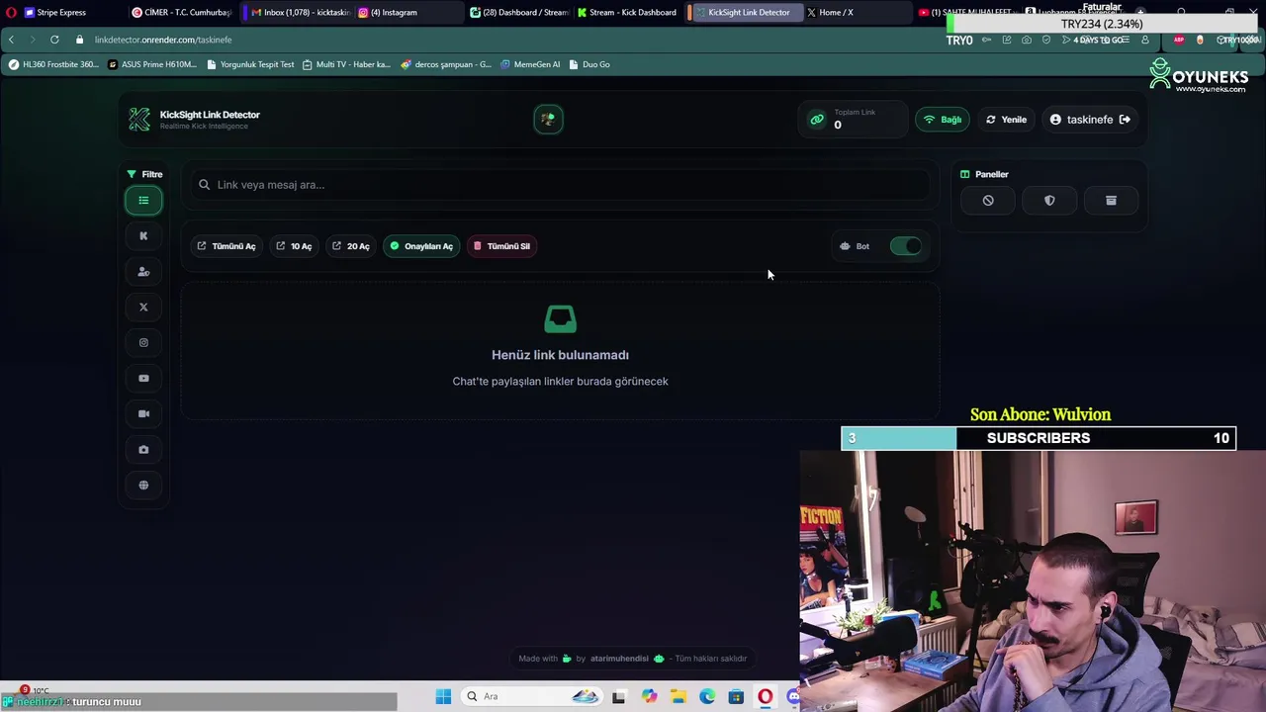The height and width of the screenshot is (712, 1266).
Task: Open the HL360 Frostbite bookmark
Action: [53, 64]
